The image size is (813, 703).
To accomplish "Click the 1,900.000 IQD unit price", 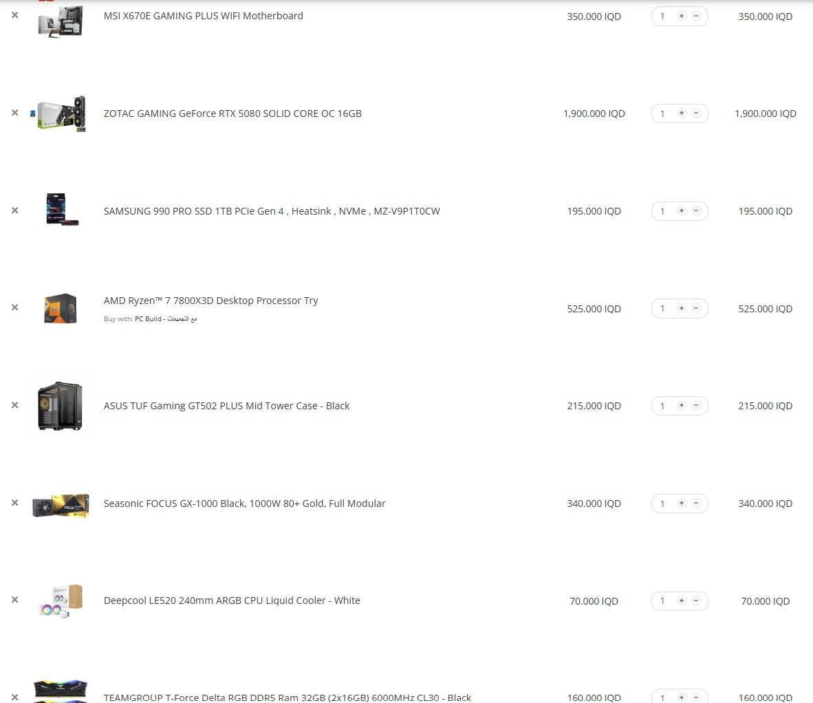I will [594, 113].
